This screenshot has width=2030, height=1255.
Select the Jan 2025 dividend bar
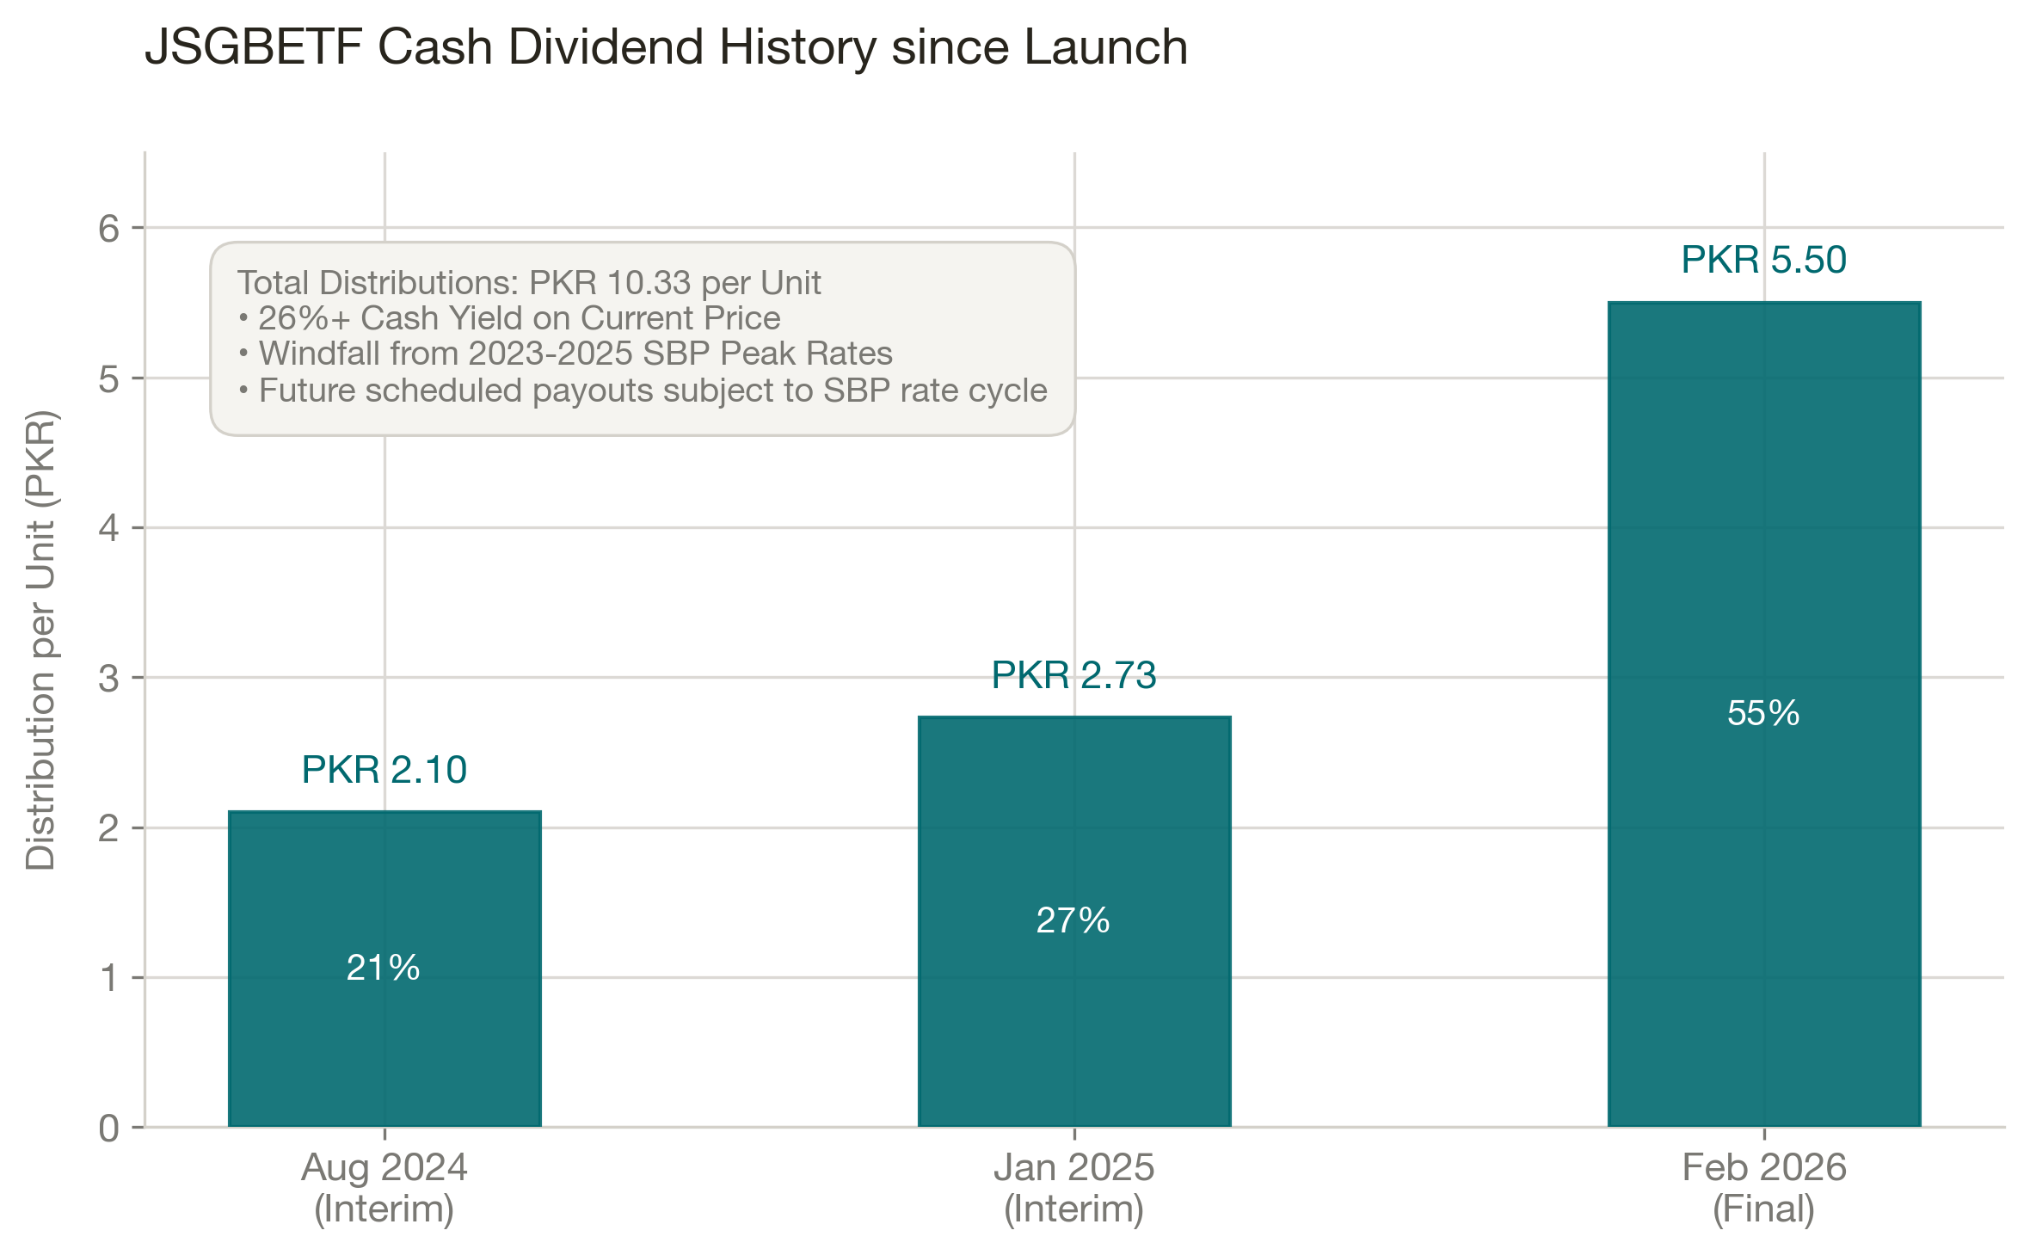(x=1074, y=921)
